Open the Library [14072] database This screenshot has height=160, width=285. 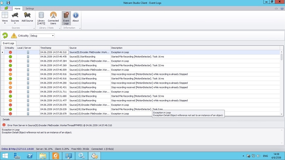(x=41, y=18)
